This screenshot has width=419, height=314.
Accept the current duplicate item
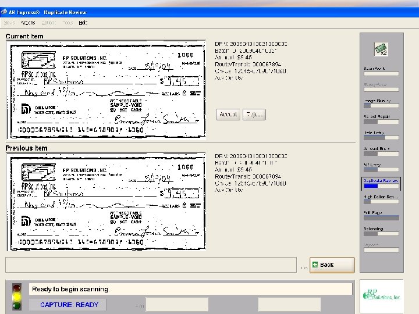(x=228, y=115)
